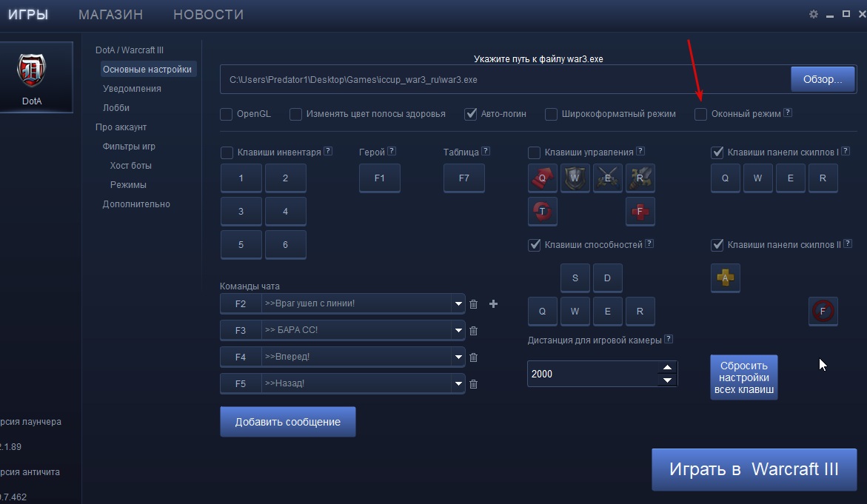The height and width of the screenshot is (504, 867).
Task: Click the Q move control key icon
Action: (x=543, y=178)
